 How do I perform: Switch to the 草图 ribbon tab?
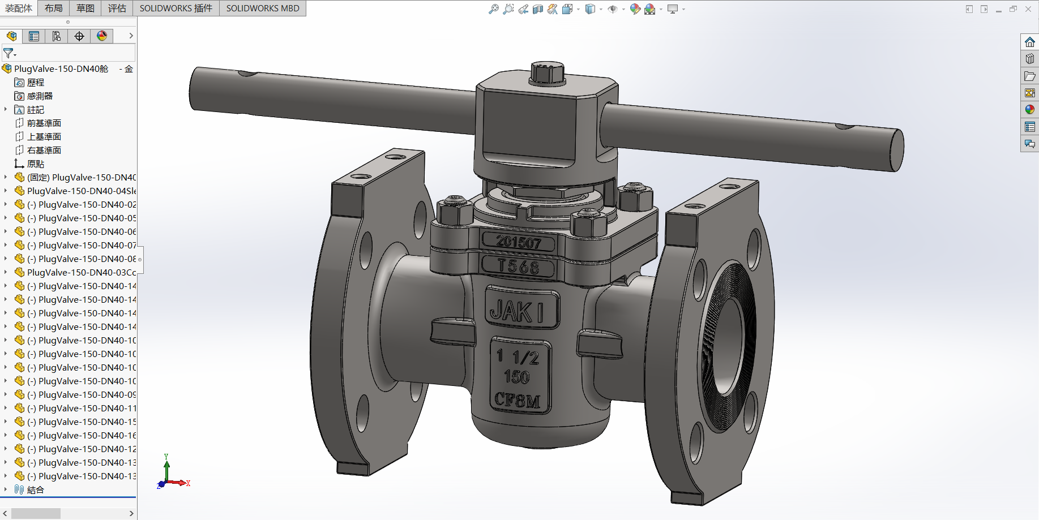[x=85, y=8]
